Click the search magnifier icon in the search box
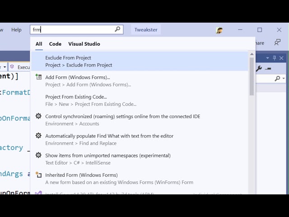This screenshot has height=217, width=289. point(117,29)
